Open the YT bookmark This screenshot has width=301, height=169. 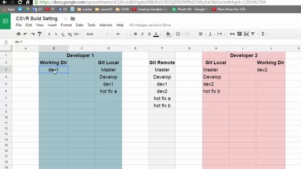(x=50, y=9)
